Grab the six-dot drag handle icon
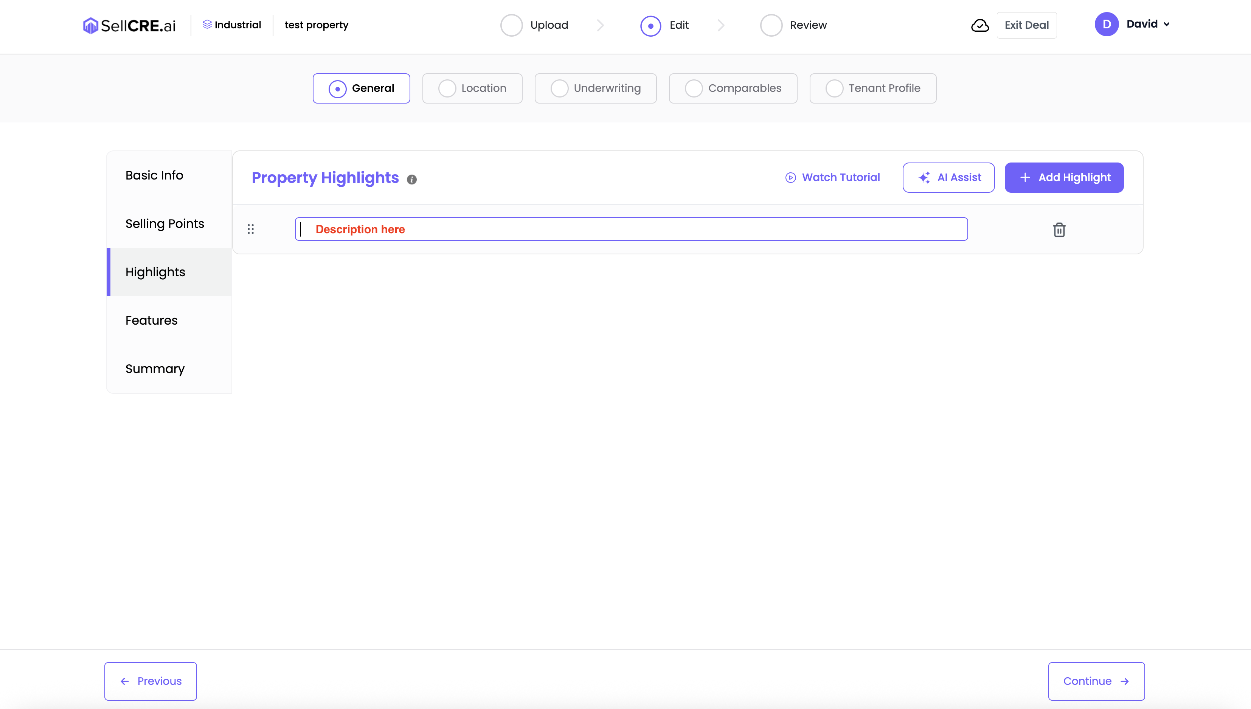This screenshot has height=709, width=1251. [250, 229]
